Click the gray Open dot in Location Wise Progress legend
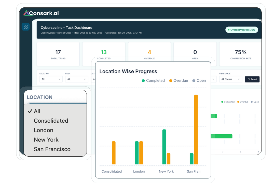This screenshot has height=192, width=275. point(194,81)
